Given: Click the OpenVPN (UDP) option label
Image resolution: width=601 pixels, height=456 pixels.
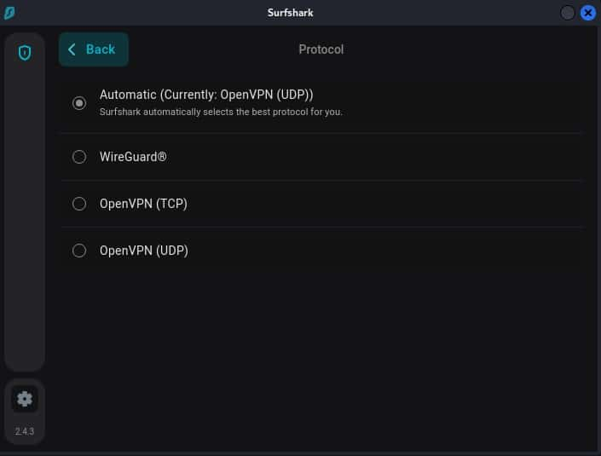Looking at the screenshot, I should [x=143, y=251].
